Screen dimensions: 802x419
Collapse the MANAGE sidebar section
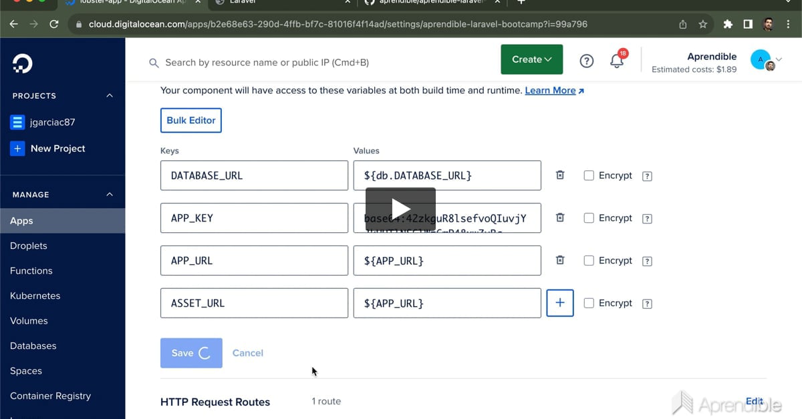(x=110, y=194)
